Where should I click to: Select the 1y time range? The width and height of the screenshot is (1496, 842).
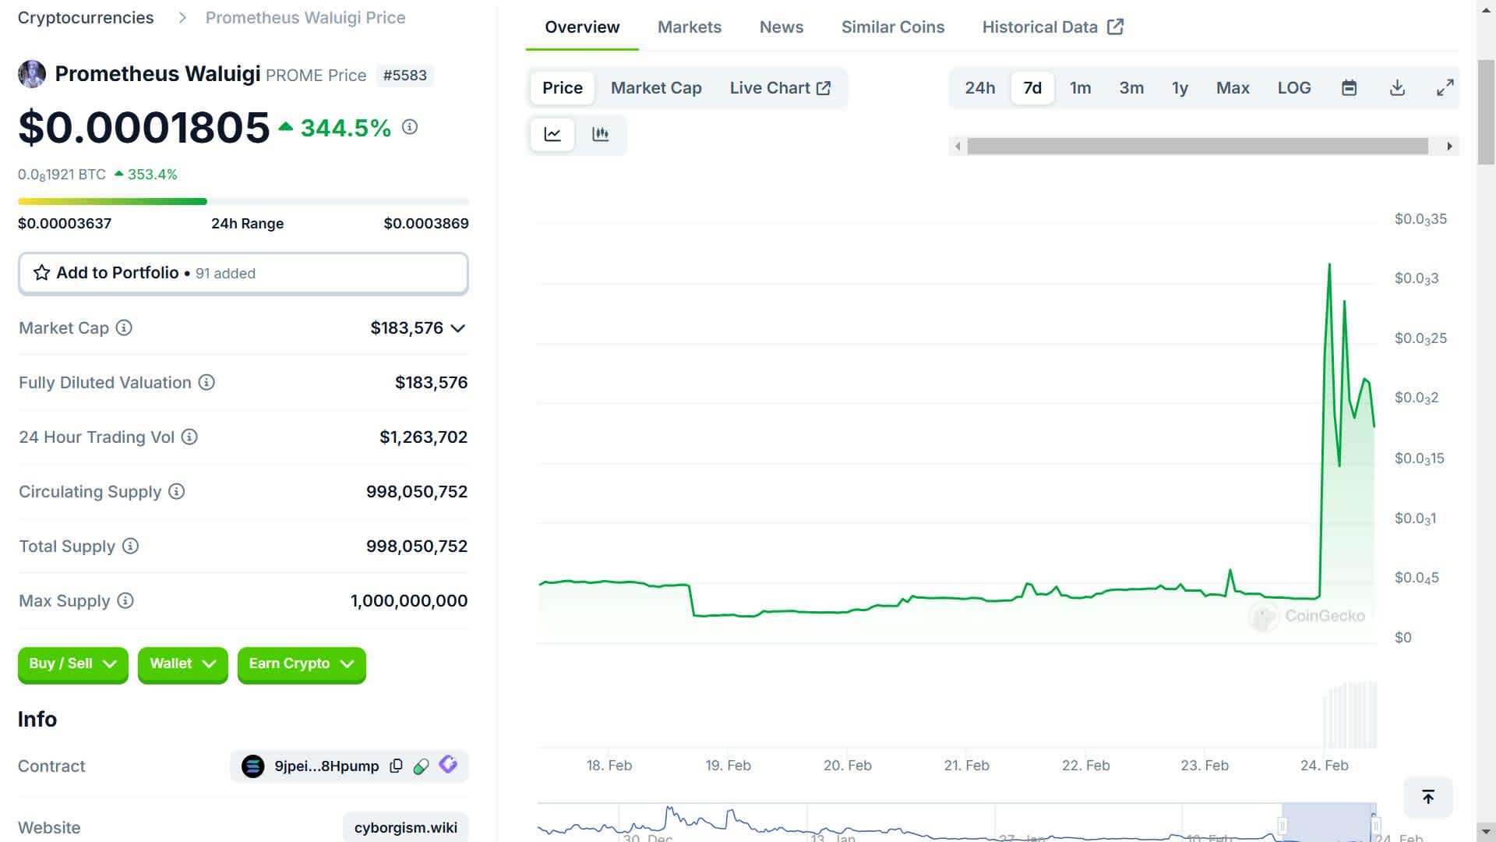[x=1180, y=88]
